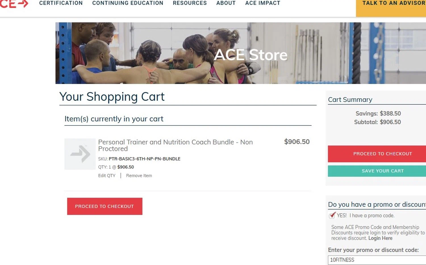The image size is (426, 265).
Task: Open the About menu
Action: pos(226,3)
